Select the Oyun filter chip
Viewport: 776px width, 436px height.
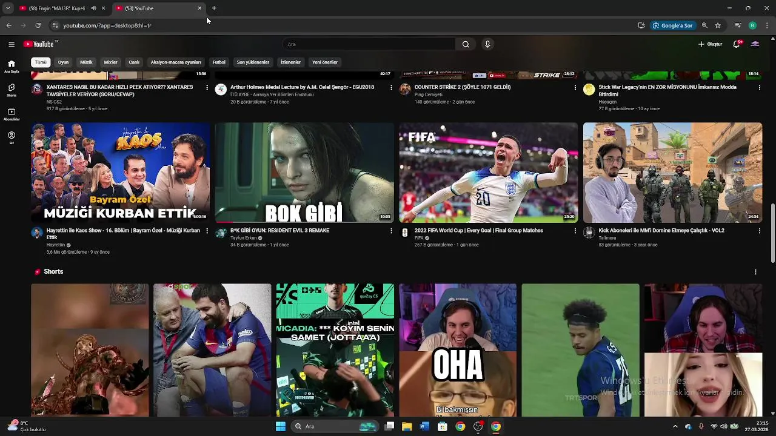(63, 62)
